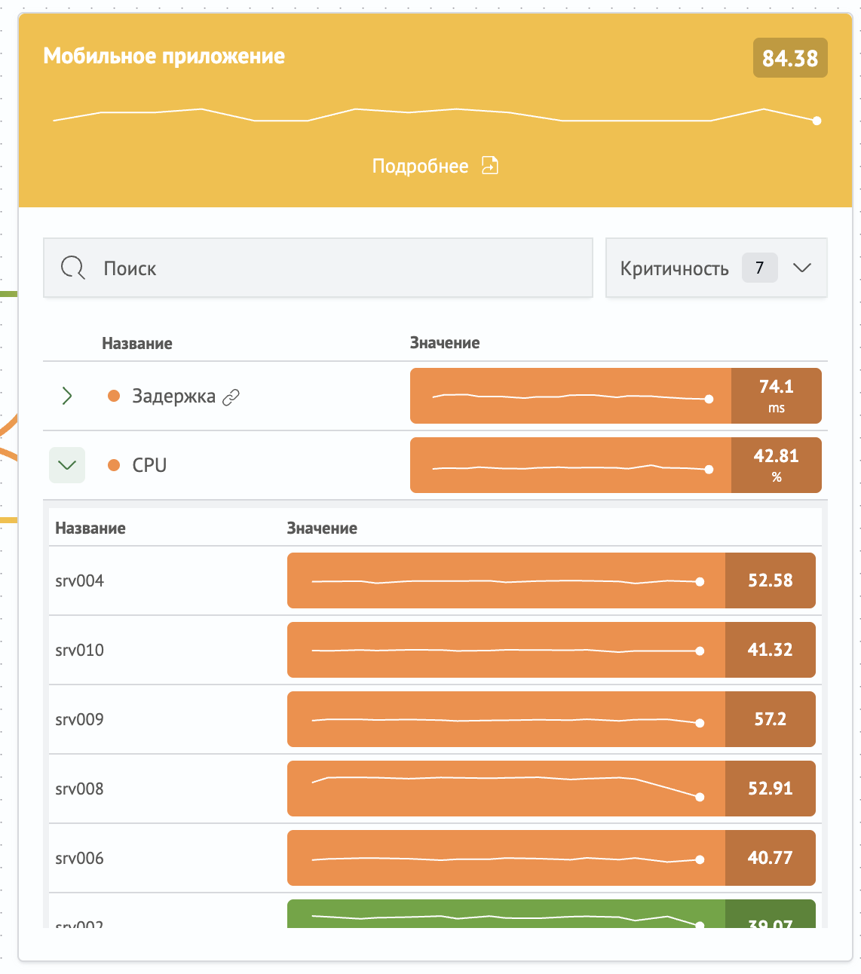Click the export icon beside Подробнее
The height and width of the screenshot is (974, 861).
point(490,165)
